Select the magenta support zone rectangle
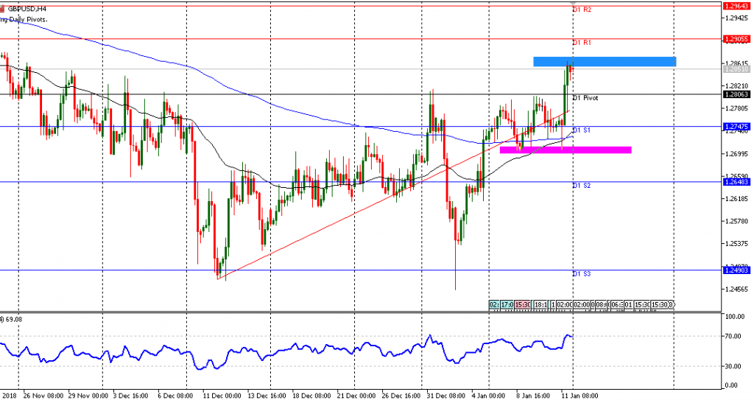Screen dimensions: 754x403 point(565,150)
